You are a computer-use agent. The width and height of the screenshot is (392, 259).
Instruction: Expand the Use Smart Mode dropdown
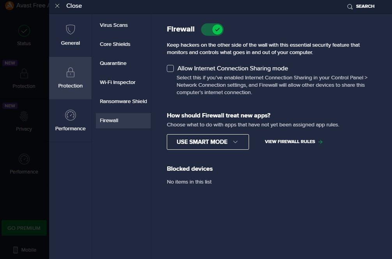click(x=208, y=142)
